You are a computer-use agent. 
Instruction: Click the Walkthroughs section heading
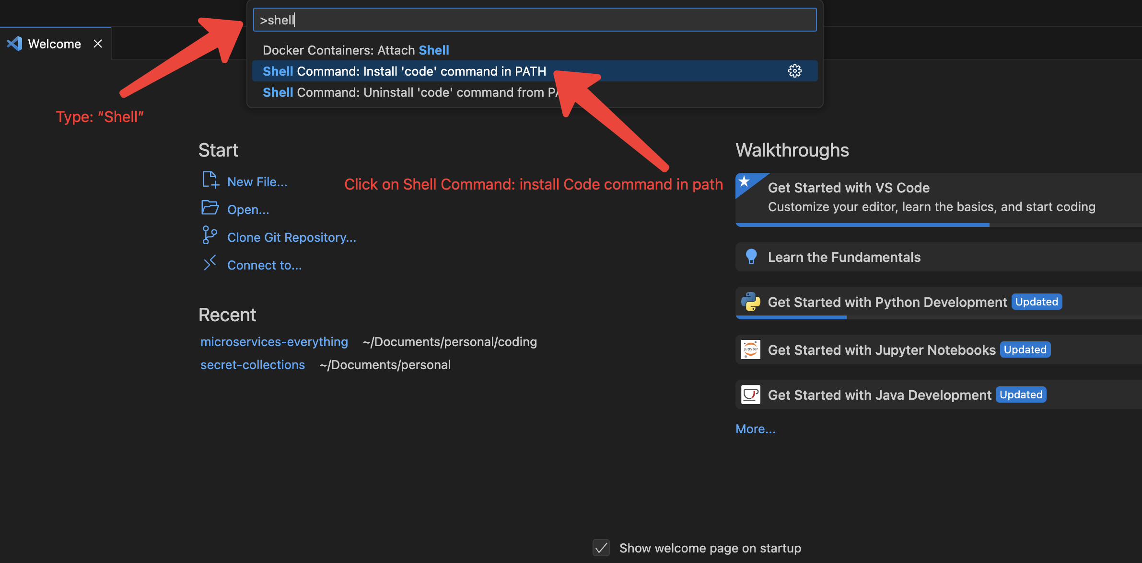(792, 150)
